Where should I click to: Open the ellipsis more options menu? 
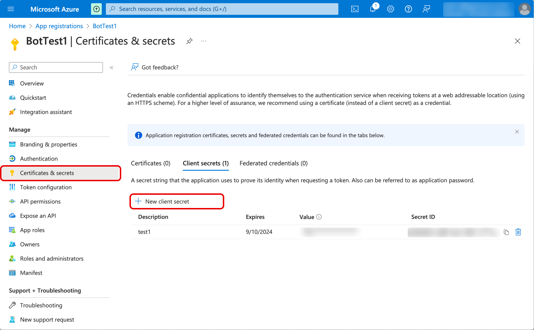click(204, 41)
